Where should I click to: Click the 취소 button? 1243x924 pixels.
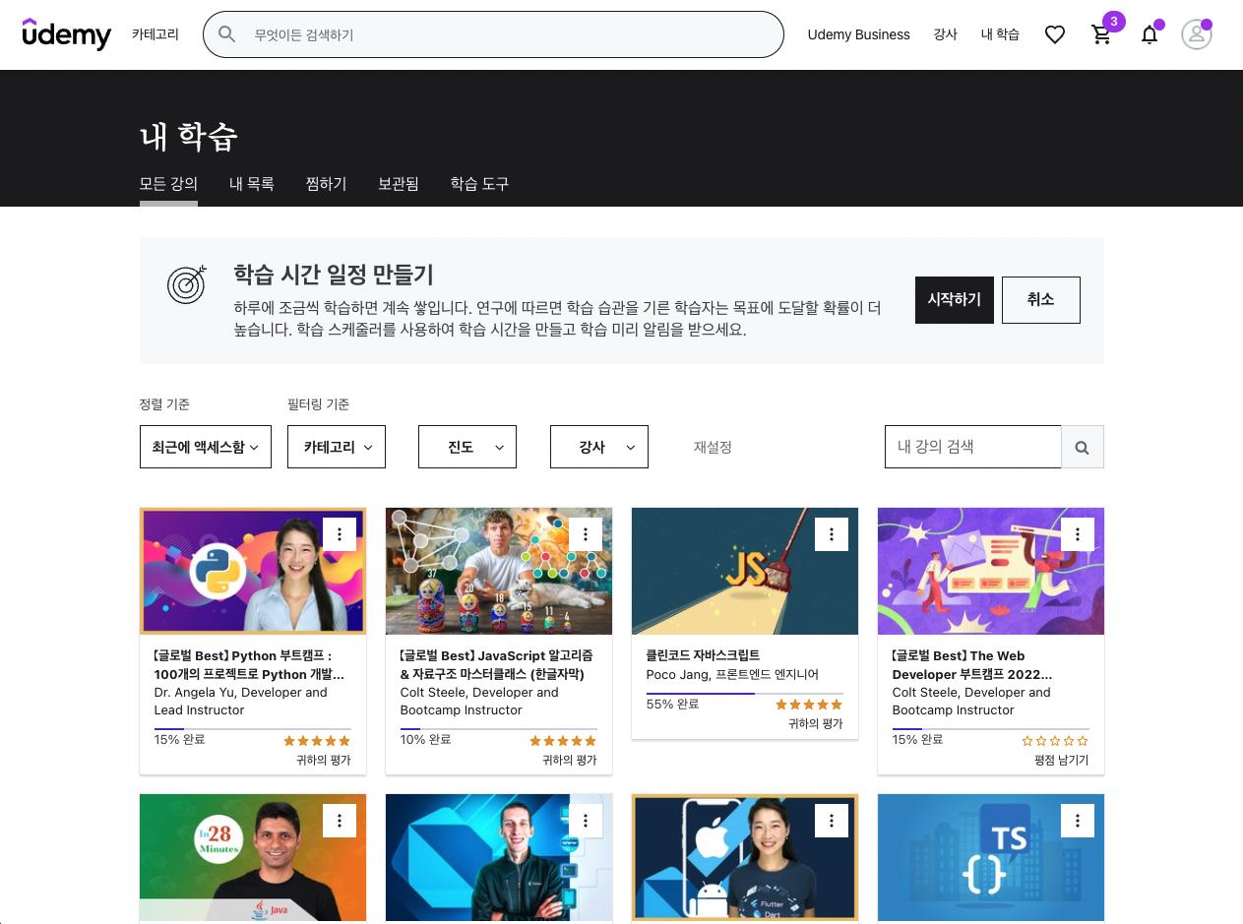1041,300
